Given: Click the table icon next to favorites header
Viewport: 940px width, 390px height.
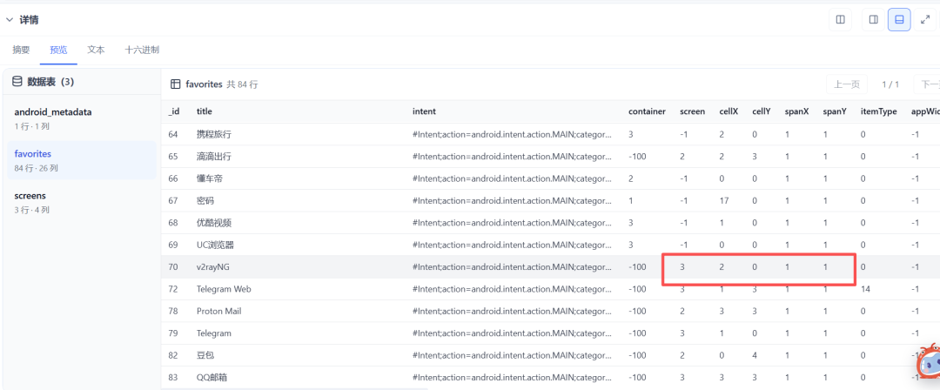Looking at the screenshot, I should [x=176, y=84].
